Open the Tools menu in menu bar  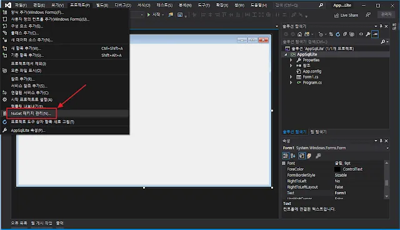[x=204, y=5]
